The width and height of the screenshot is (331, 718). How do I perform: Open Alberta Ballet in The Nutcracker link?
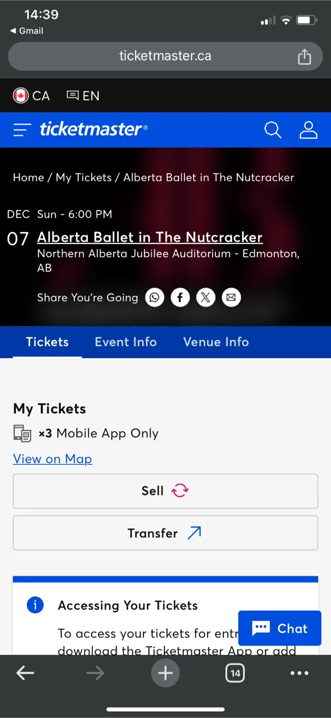click(149, 237)
